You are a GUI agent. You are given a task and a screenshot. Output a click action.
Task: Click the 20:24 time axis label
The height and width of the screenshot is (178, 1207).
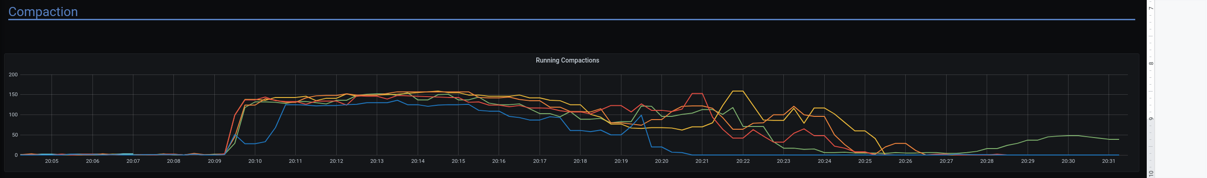tap(825, 161)
